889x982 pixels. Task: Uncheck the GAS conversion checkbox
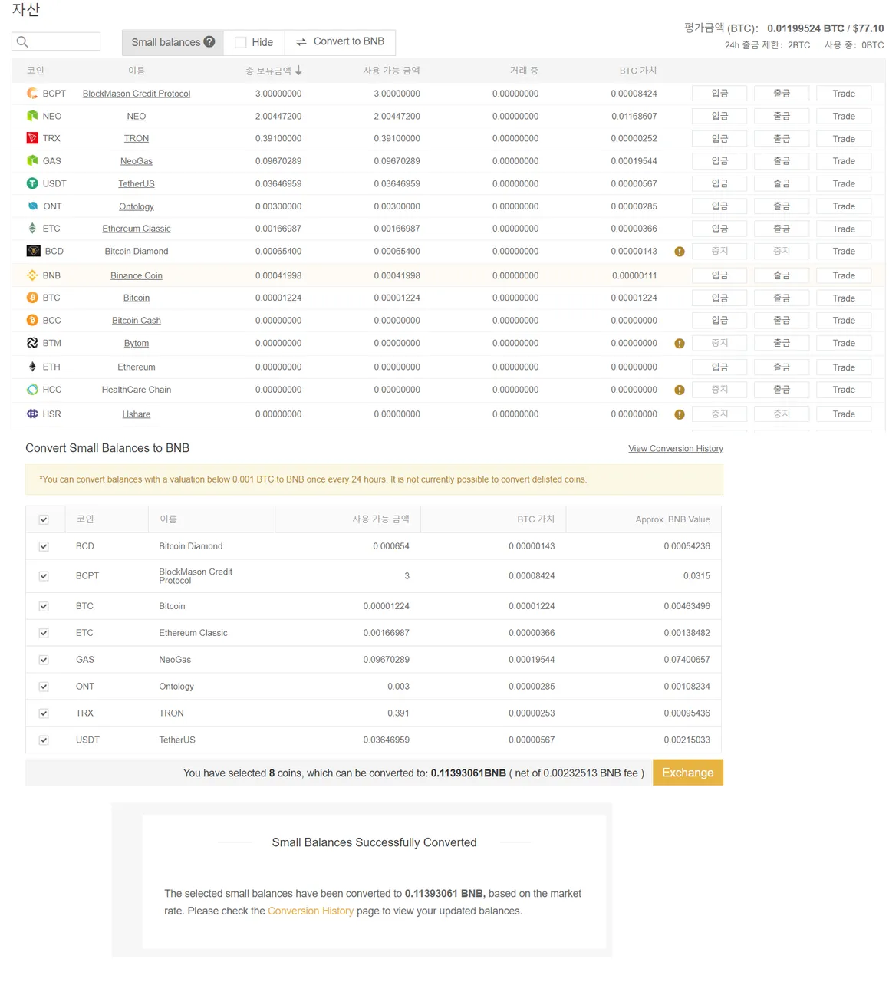[x=44, y=660]
